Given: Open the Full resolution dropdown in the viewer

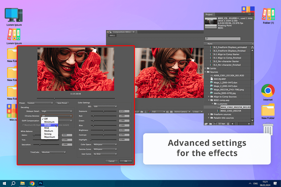Looking at the screenshot, I should point(159,112).
